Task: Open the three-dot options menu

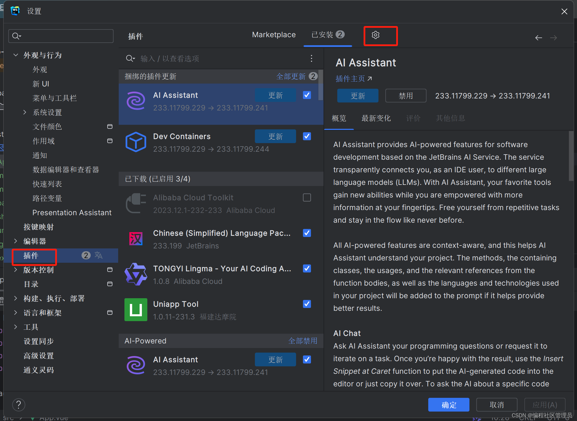Action: (312, 58)
